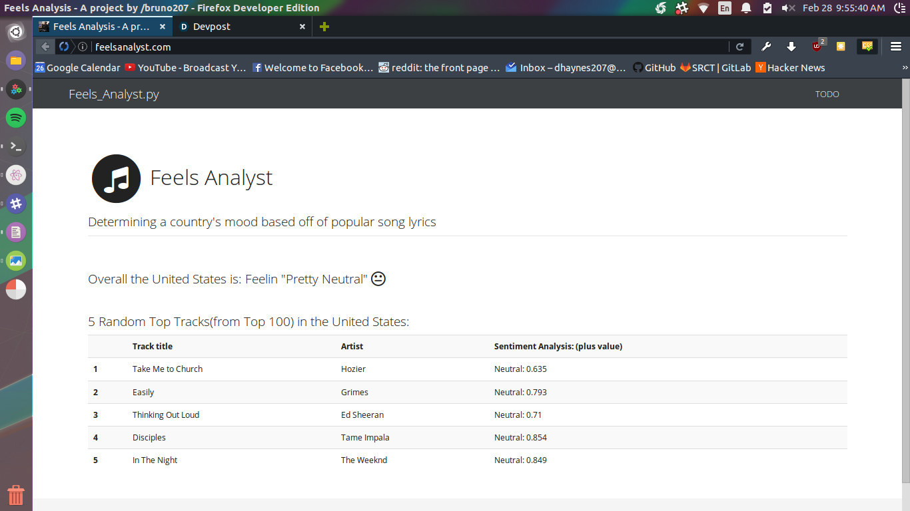910x511 pixels.
Task: Click the 'Easily' track title
Action: [x=143, y=393]
